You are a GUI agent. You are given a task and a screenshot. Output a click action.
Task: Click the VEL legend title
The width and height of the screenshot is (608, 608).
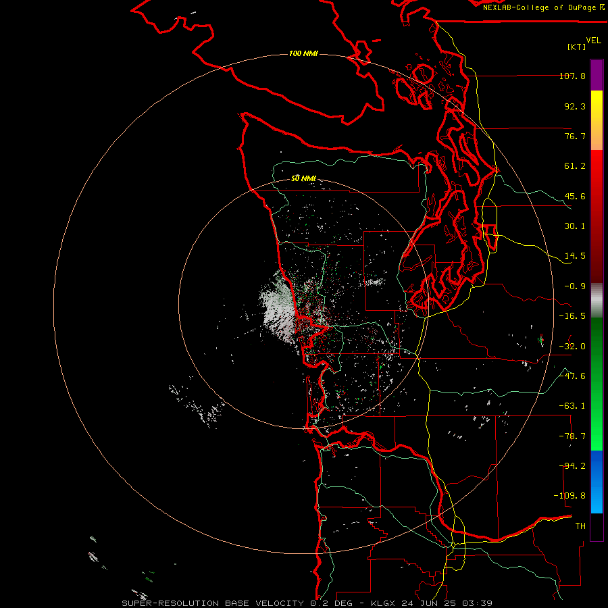[x=593, y=40]
